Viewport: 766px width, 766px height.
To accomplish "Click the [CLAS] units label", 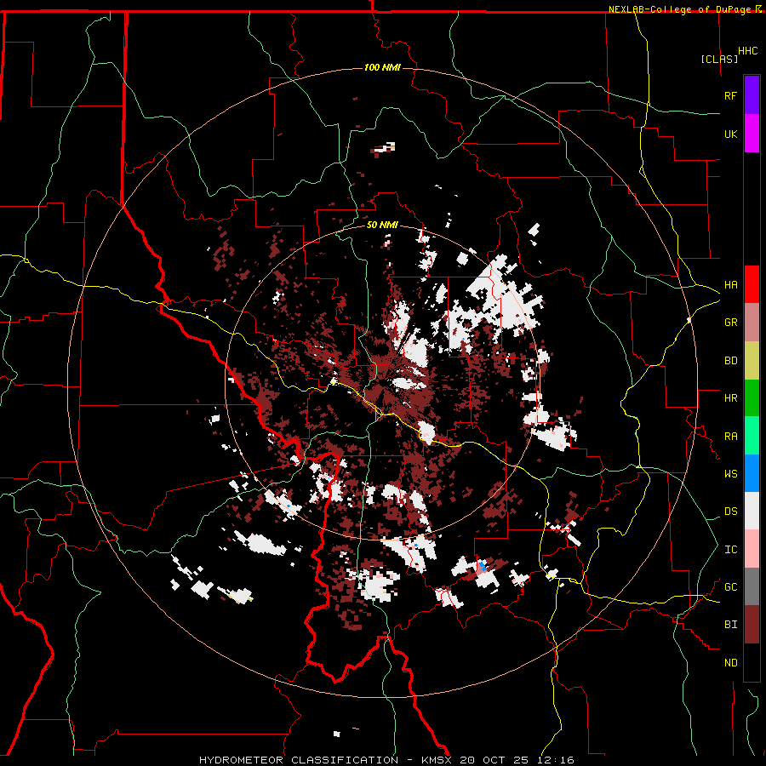I will [x=719, y=59].
